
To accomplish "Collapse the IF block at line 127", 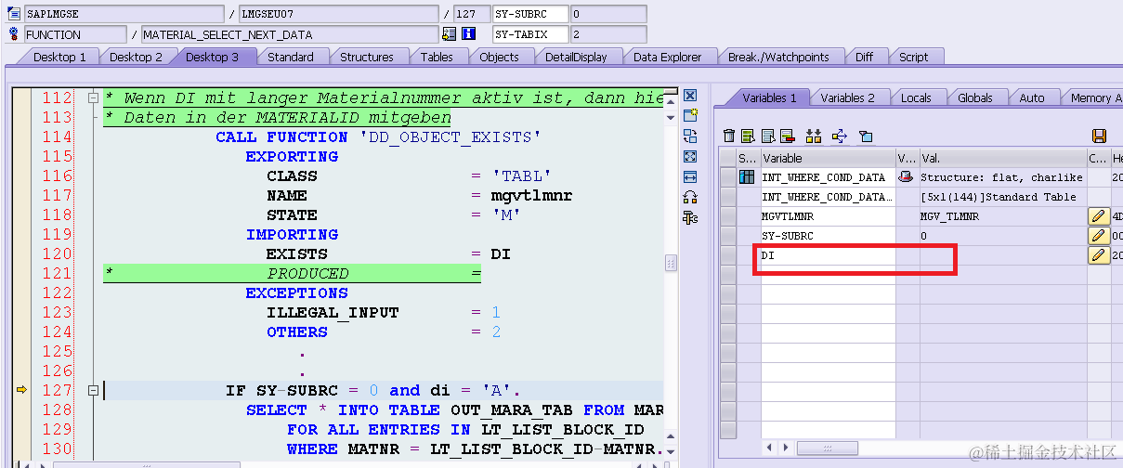I will tap(92, 390).
